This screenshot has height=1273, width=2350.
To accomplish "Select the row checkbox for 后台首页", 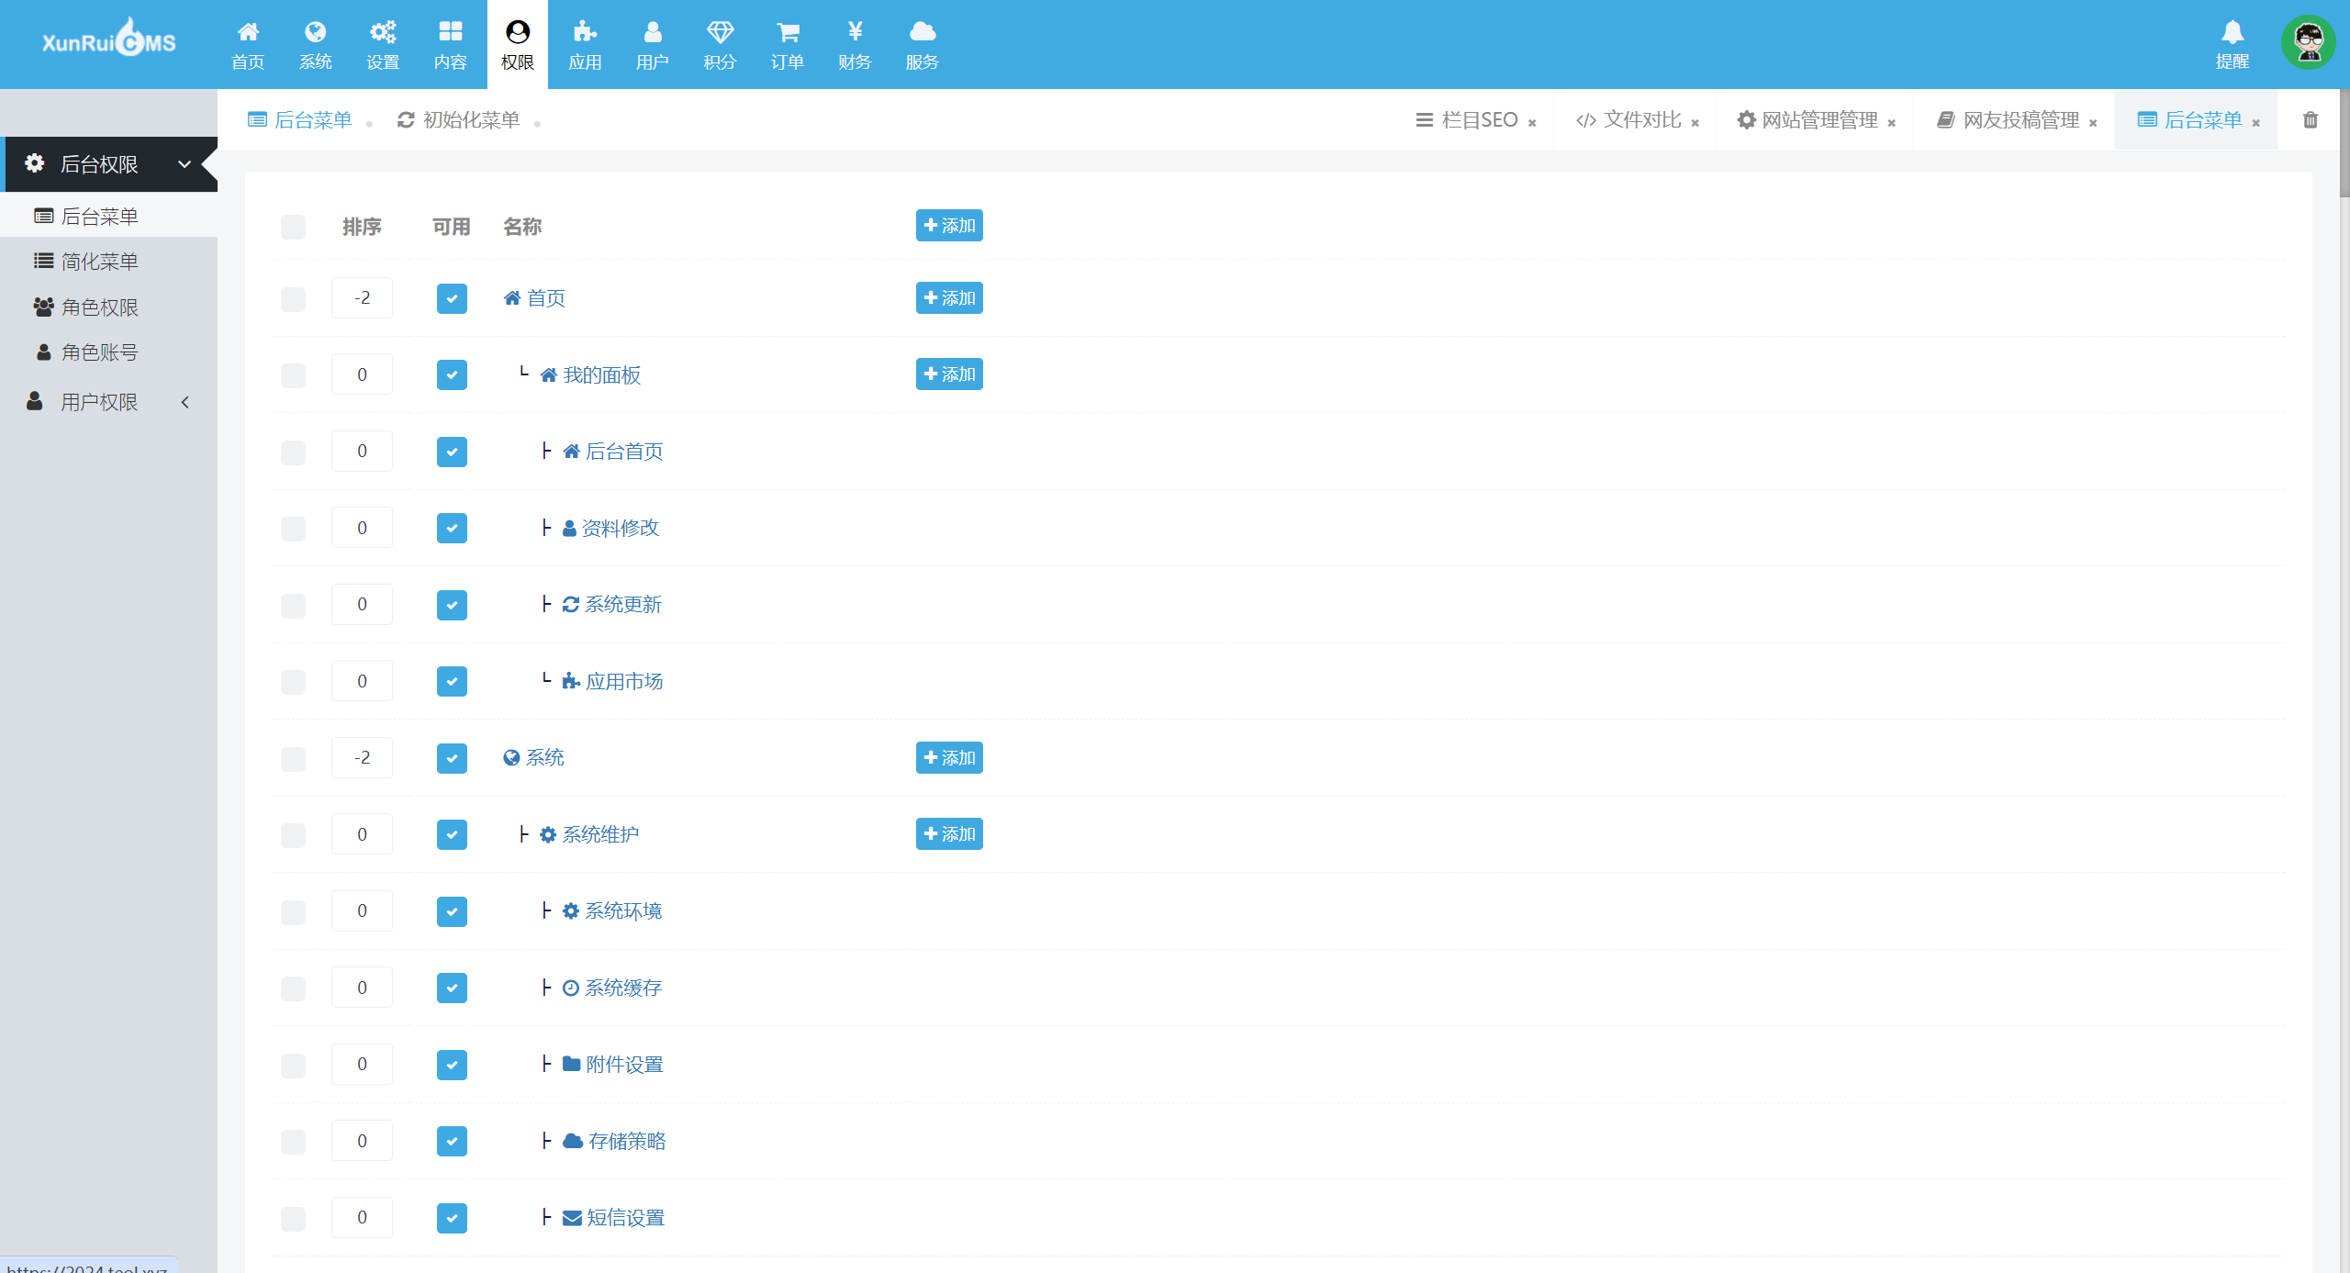I will coord(293,452).
